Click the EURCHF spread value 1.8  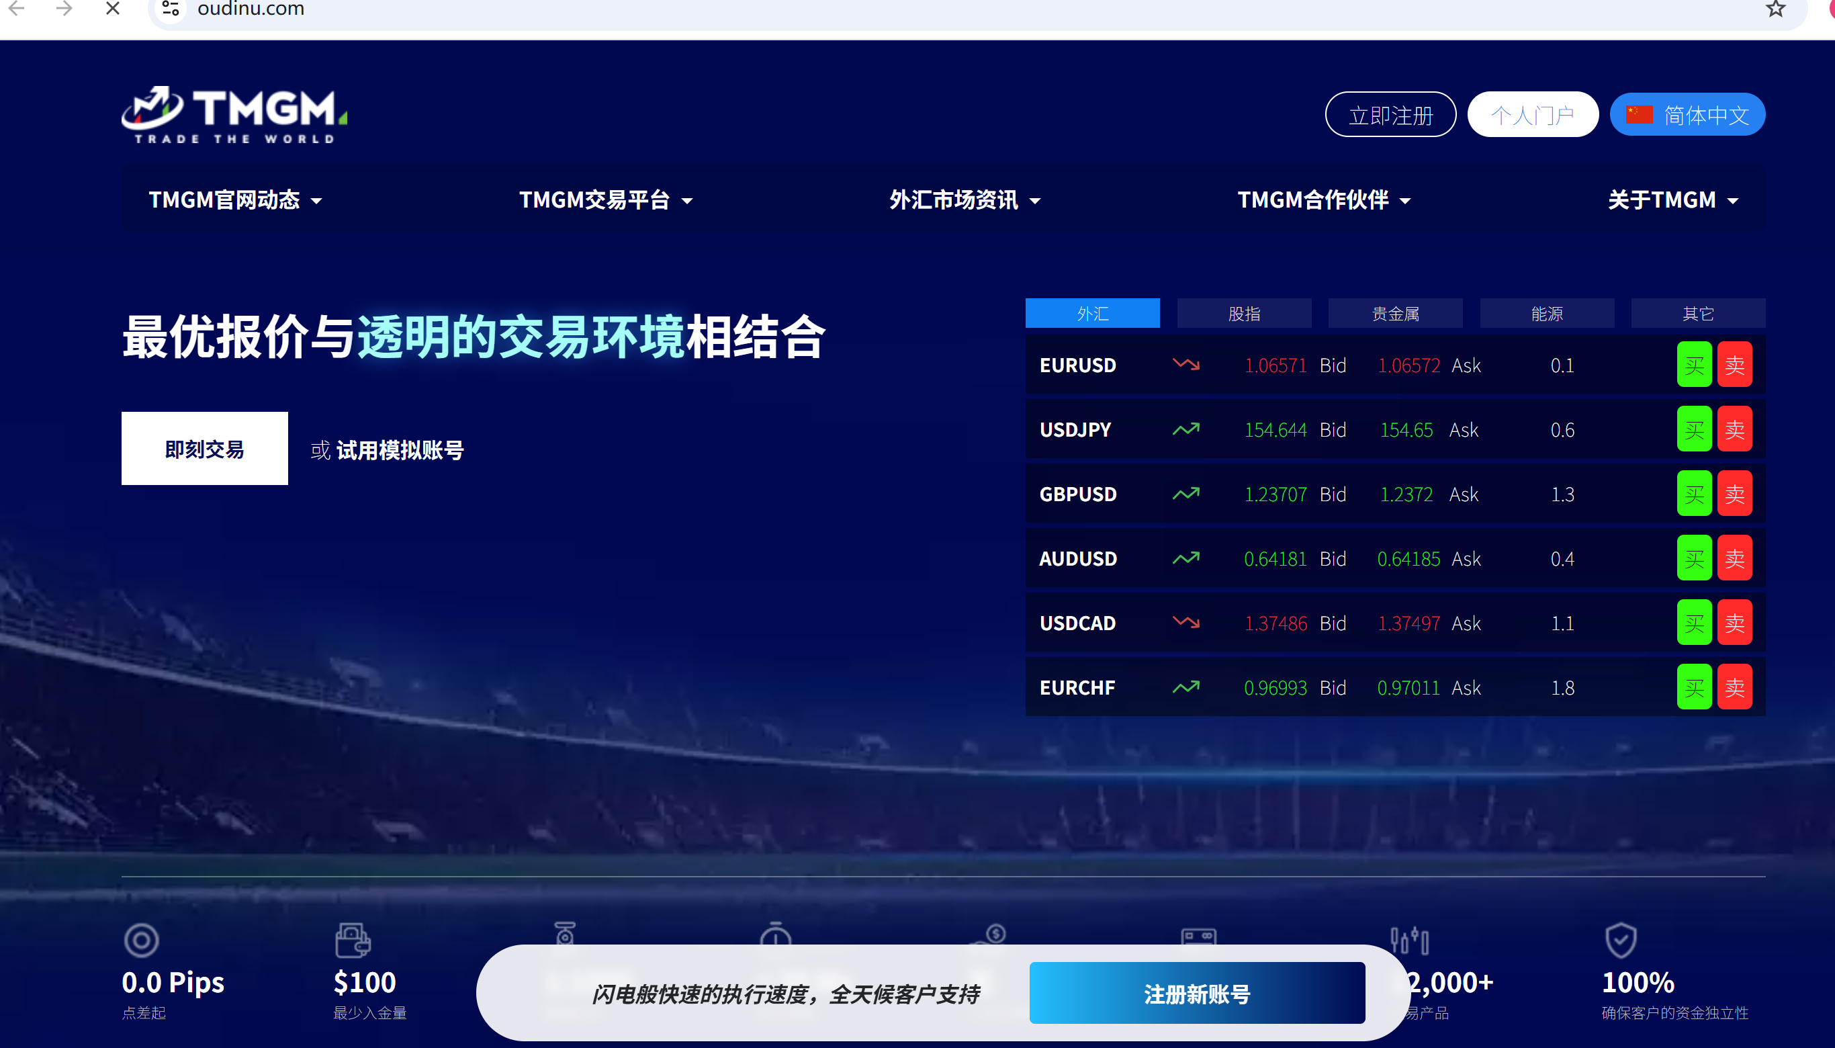coord(1562,687)
